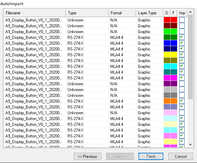Screen dimensions: 197x163
Task: Click the Graphic layer type in the purple row
Action: tap(144, 84)
